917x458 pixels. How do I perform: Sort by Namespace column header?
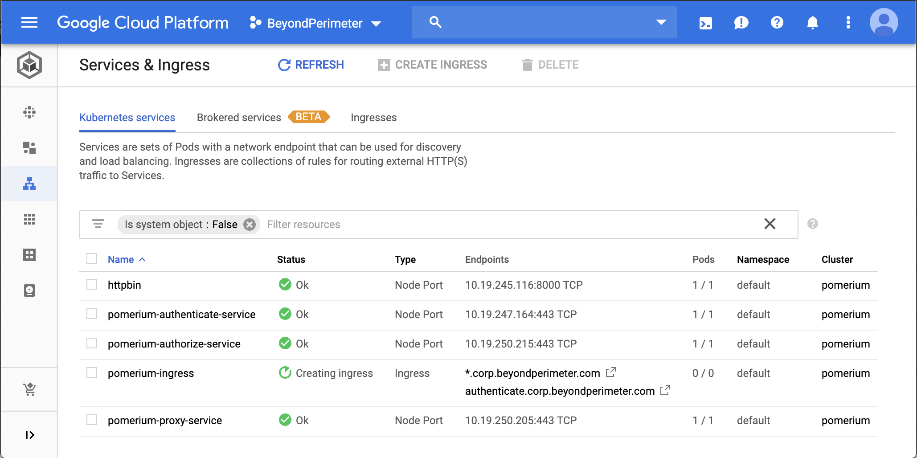tap(763, 259)
